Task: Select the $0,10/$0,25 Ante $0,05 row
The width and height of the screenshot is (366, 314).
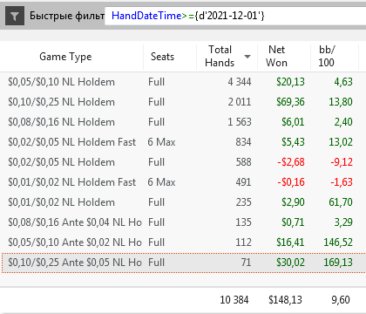Action: (183, 263)
